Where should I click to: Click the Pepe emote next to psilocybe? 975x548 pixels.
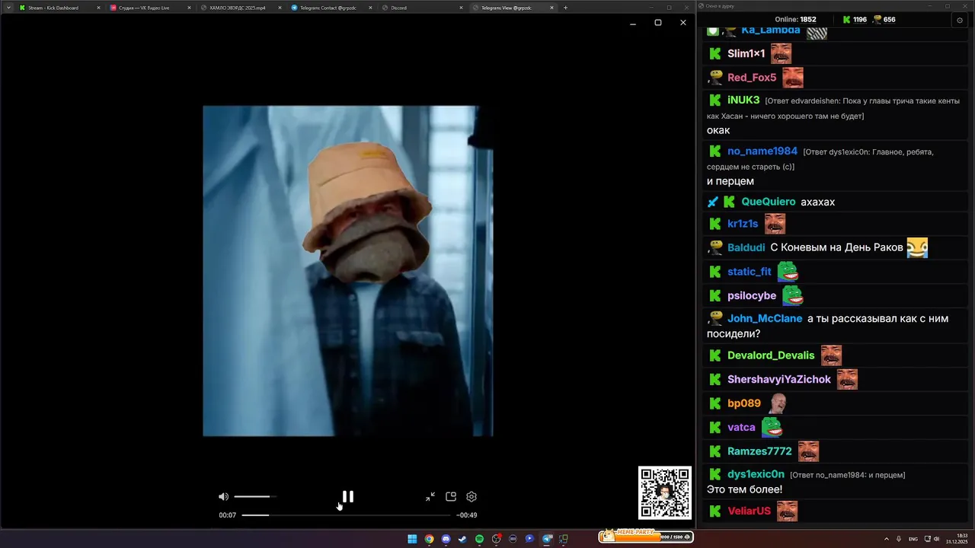[793, 295]
